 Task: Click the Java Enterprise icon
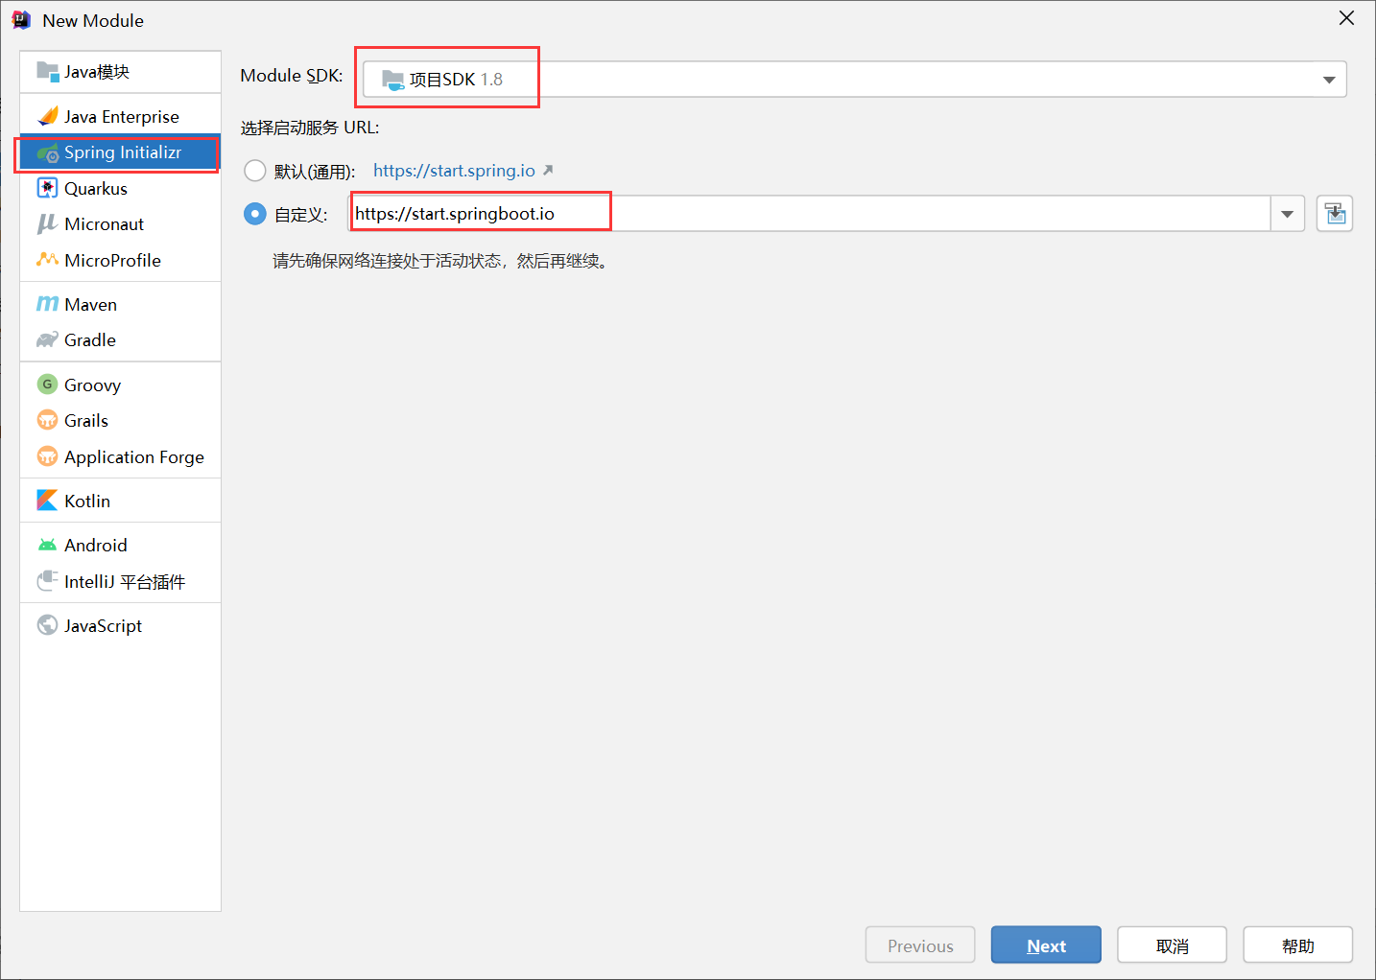coord(47,116)
